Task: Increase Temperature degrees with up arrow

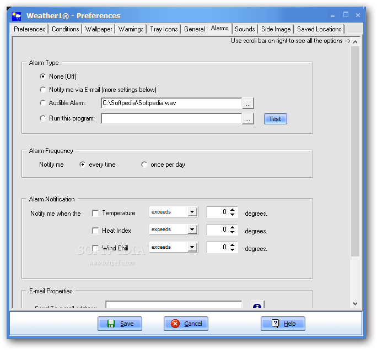Action: 232,210
